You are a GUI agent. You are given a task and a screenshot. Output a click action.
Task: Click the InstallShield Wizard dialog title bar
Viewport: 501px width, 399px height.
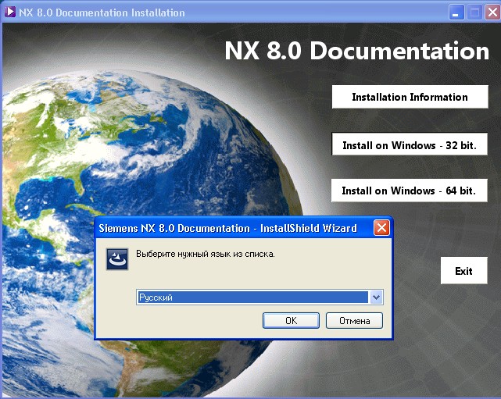227,228
